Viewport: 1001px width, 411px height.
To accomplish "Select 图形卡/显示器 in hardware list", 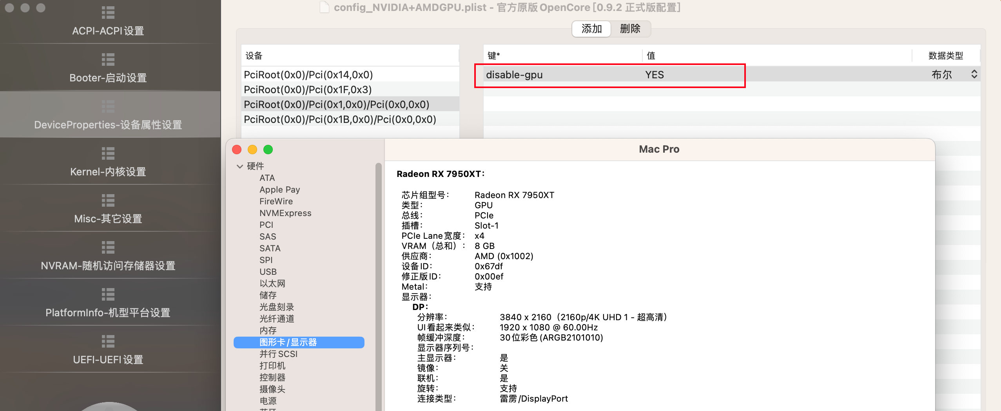I will point(299,342).
